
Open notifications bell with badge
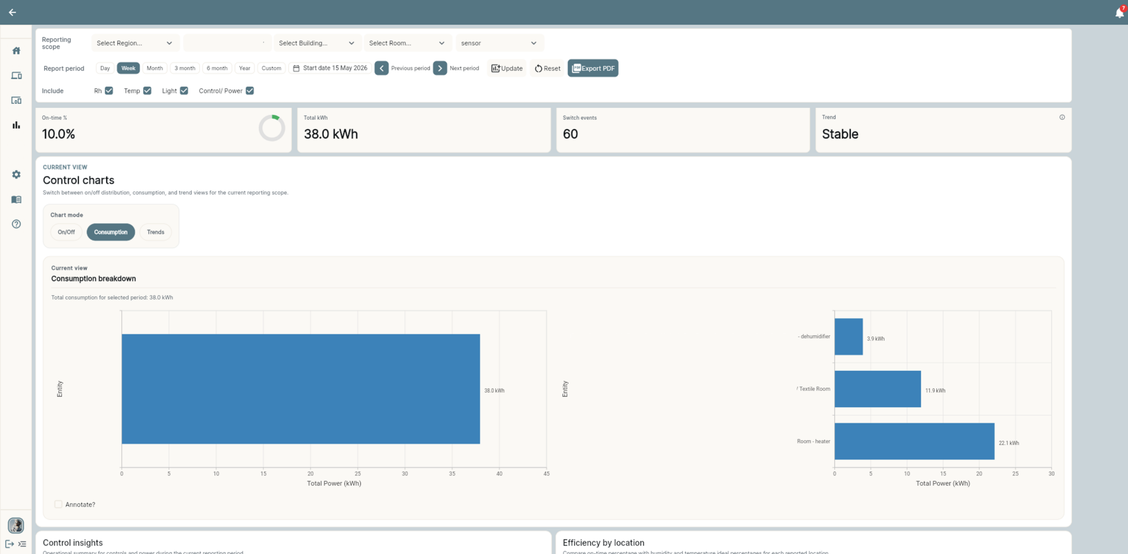(x=1120, y=12)
